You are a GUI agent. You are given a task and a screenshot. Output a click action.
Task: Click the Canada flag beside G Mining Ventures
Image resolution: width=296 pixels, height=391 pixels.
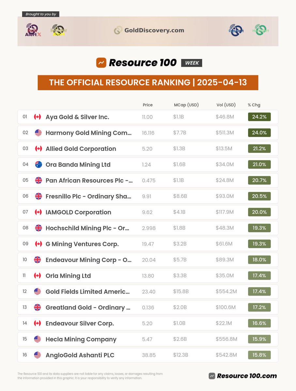click(x=38, y=244)
